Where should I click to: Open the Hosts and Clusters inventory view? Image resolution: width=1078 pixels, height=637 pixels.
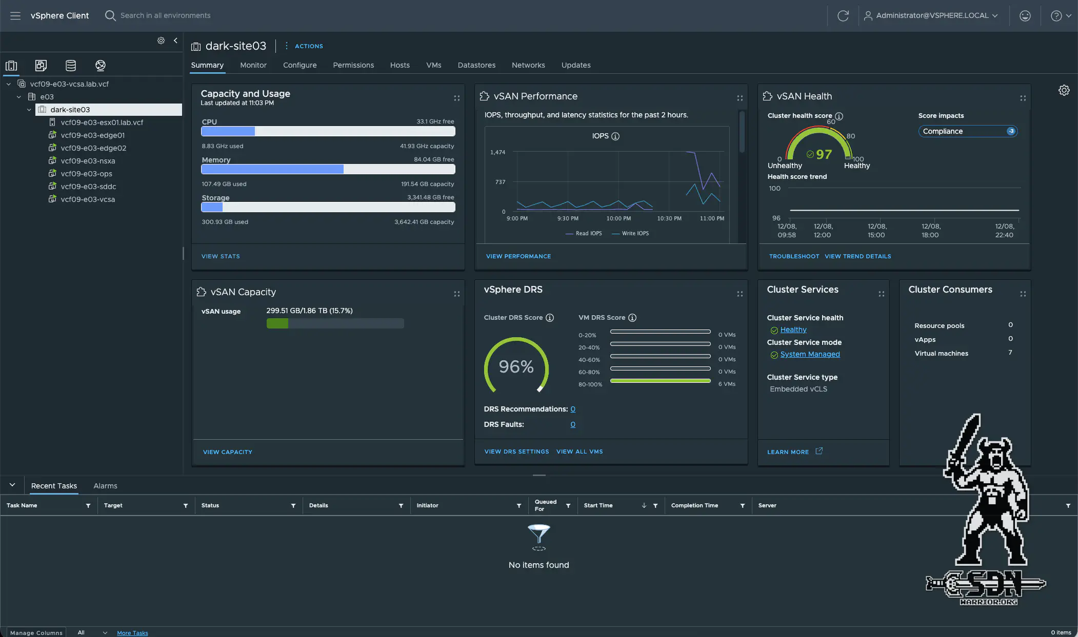(x=11, y=65)
